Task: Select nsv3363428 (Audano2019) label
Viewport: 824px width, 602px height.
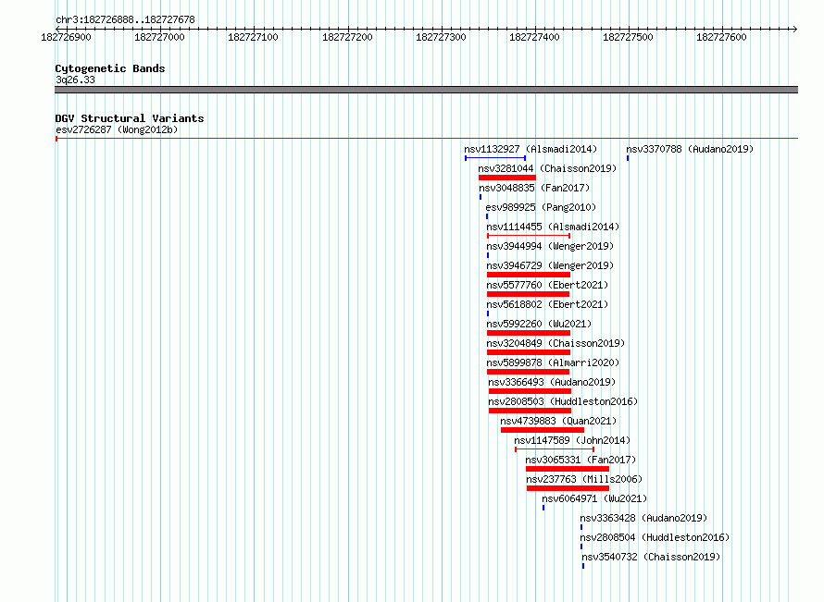Action: coord(643,518)
